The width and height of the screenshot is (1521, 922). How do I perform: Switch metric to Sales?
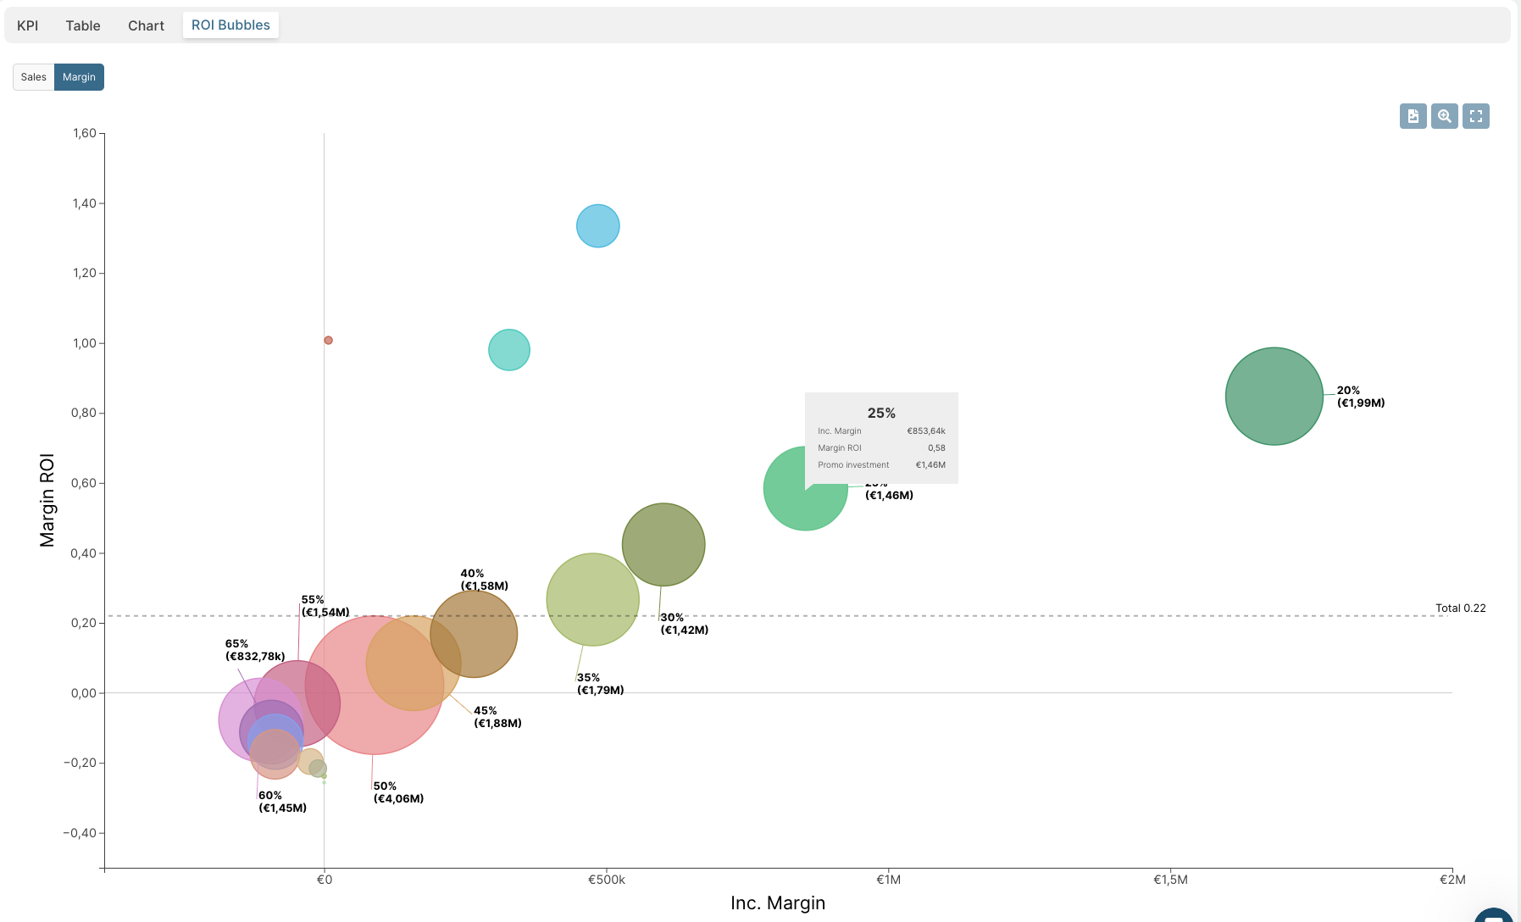pos(33,76)
